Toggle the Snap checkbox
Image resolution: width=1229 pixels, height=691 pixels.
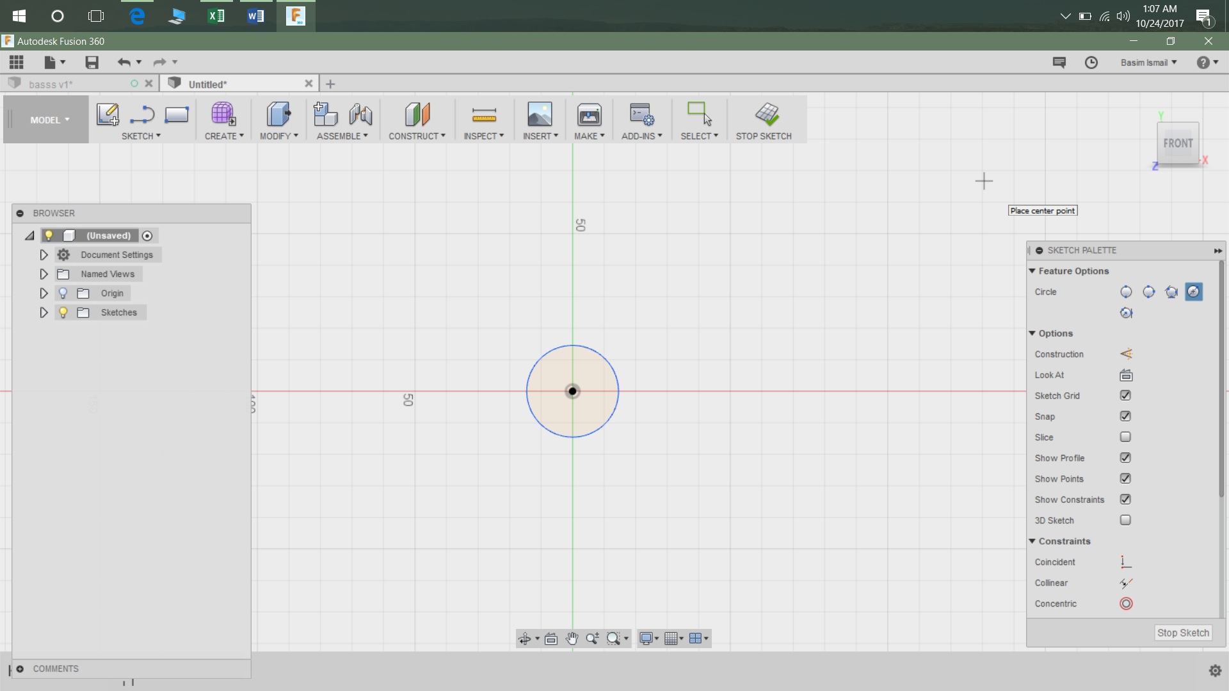1125,417
